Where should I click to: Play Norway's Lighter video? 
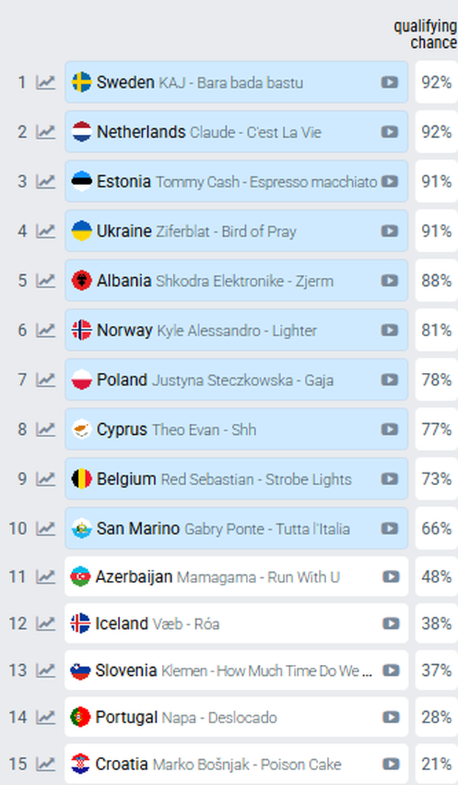(390, 330)
